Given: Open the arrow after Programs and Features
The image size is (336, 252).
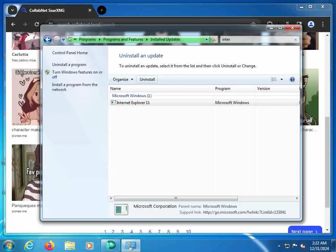Looking at the screenshot, I should click(147, 39).
